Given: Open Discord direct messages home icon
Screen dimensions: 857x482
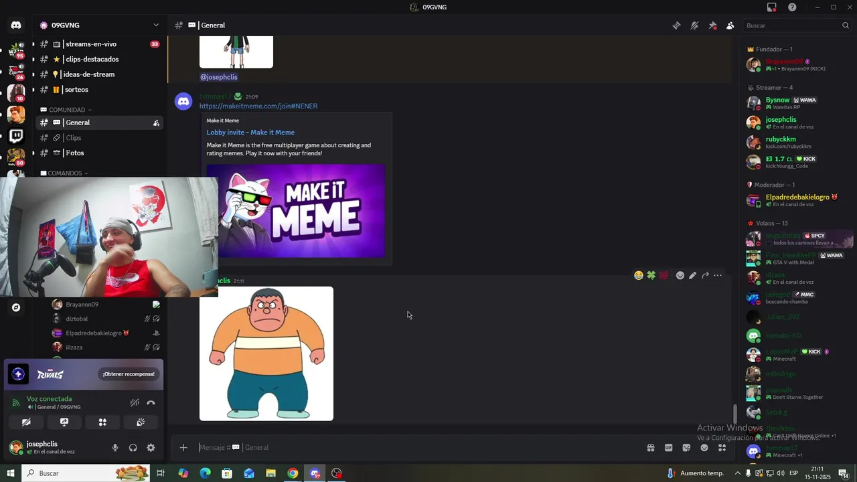Looking at the screenshot, I should (x=16, y=25).
